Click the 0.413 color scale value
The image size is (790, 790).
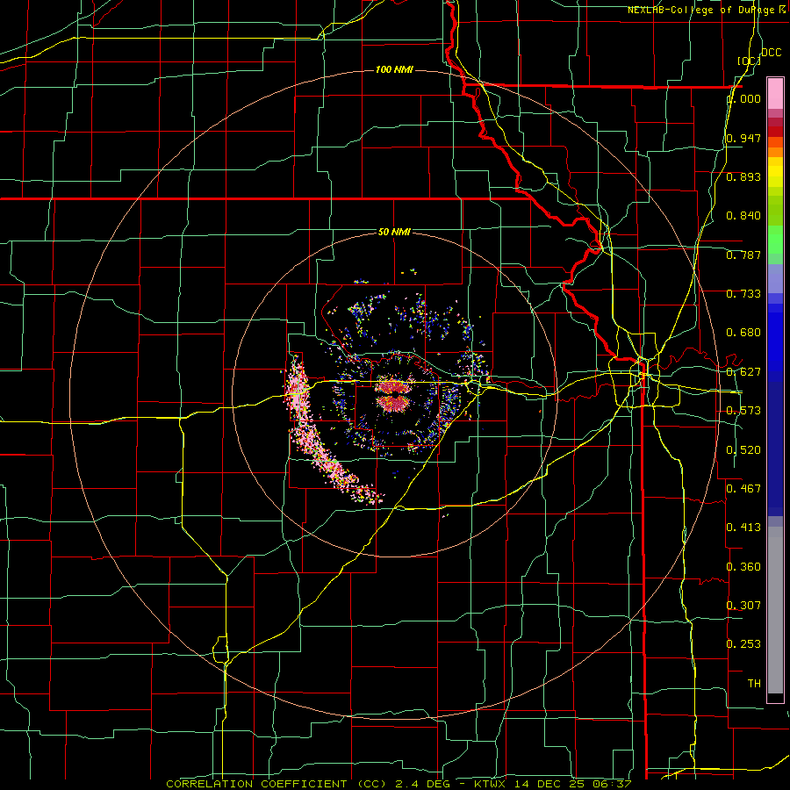743,528
